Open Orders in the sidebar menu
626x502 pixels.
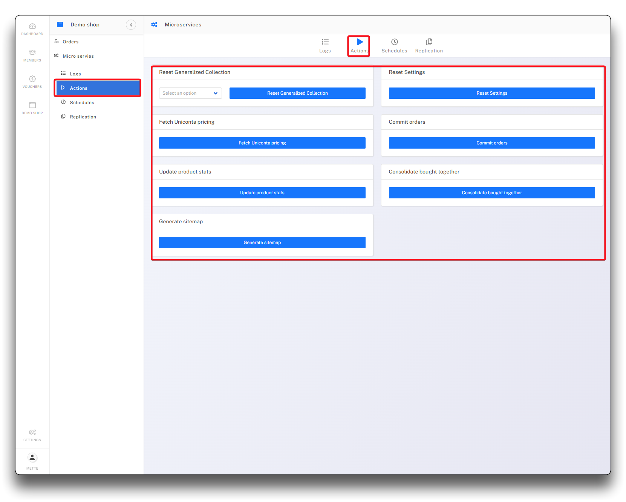70,42
